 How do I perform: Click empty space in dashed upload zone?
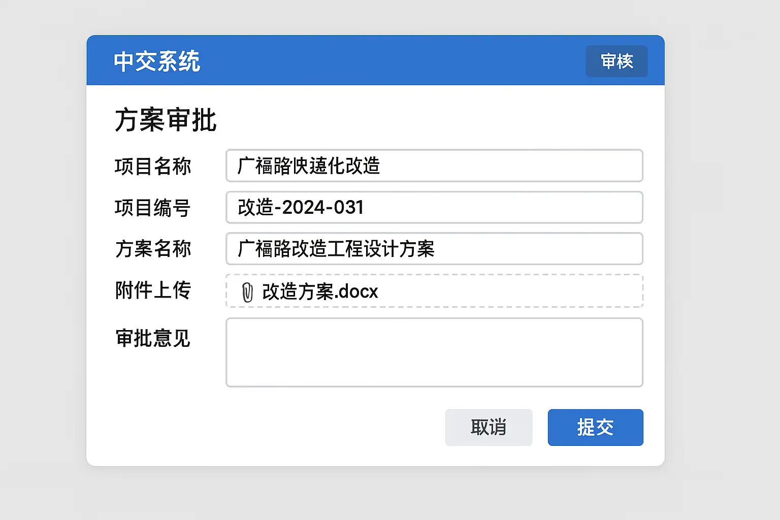pos(508,291)
